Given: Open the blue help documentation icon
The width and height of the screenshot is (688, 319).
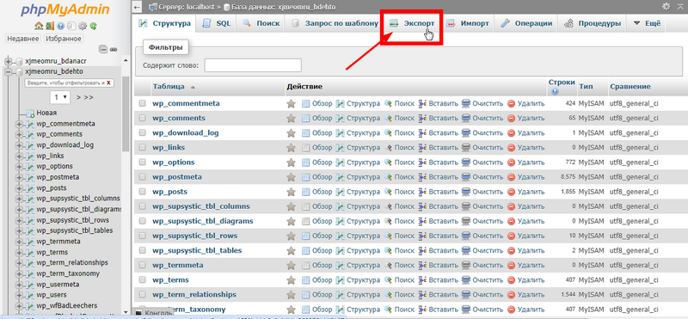Looking at the screenshot, I should (x=61, y=27).
